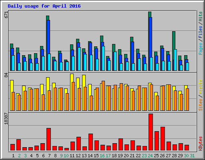Viewport: 205px width, 160px height.
Task: Click the "KBytes" legend label
Action: (200, 144)
